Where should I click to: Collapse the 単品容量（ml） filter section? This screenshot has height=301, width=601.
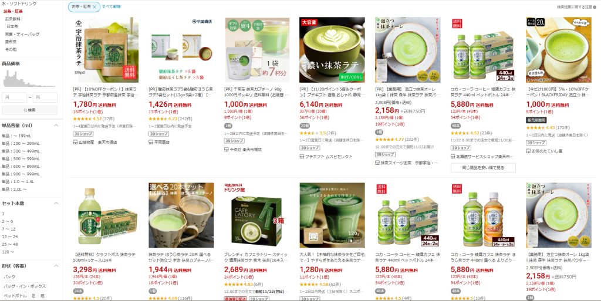56,125
